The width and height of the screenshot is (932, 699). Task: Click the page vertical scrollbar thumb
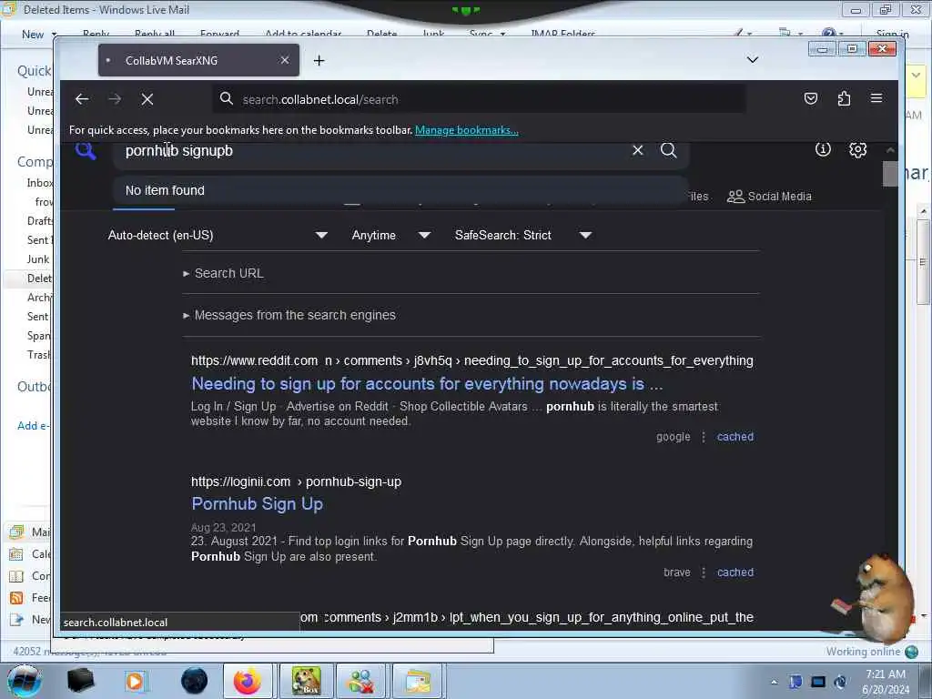click(890, 174)
